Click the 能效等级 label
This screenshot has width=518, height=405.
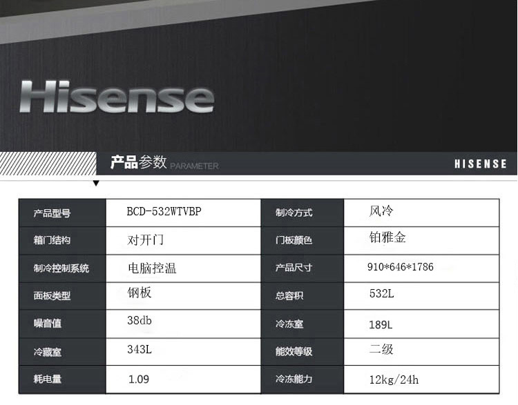point(294,351)
